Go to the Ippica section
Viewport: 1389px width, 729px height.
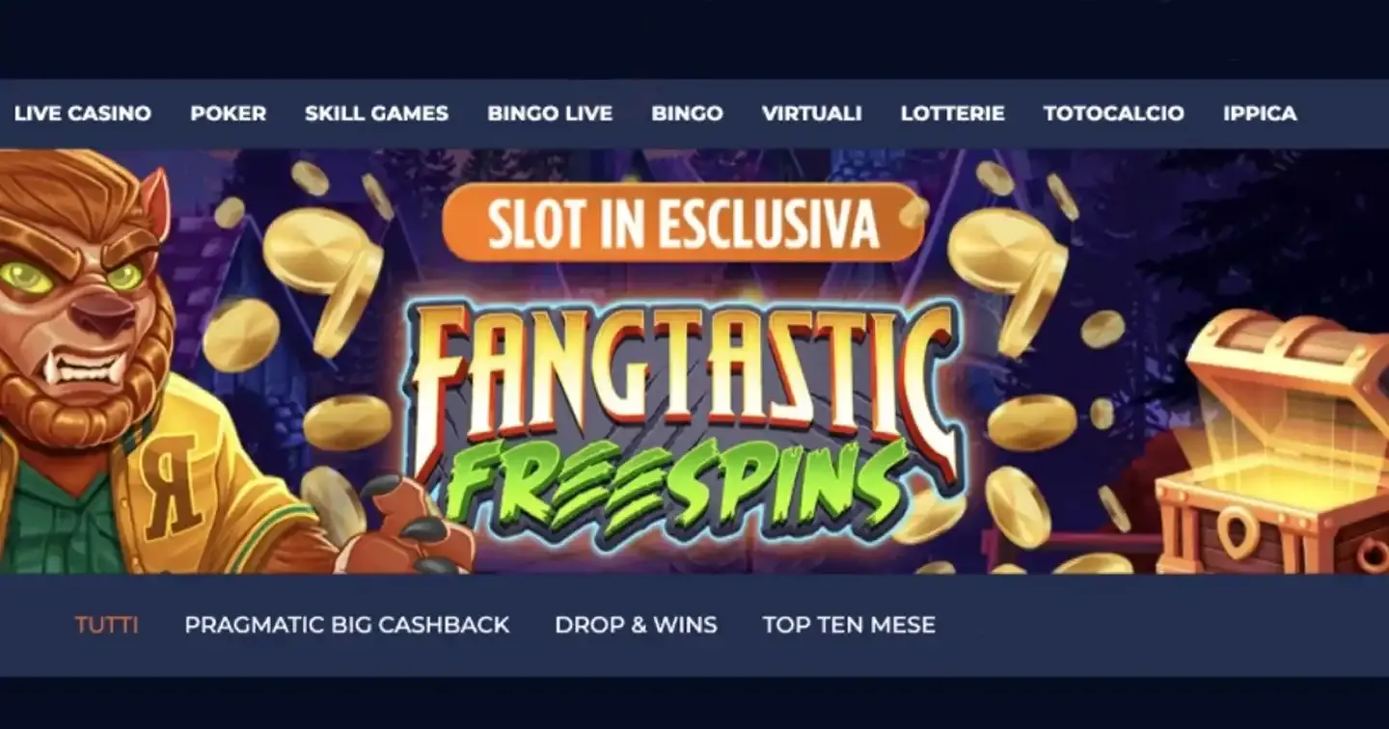tap(1260, 114)
